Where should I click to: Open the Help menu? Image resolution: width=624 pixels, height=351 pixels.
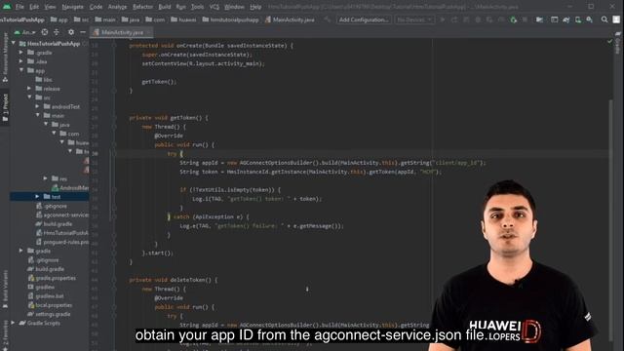255,7
